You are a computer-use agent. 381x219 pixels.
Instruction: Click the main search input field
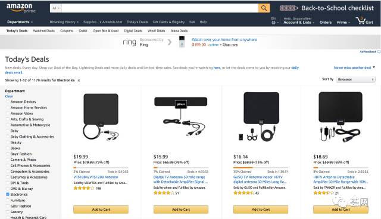tap(160, 8)
